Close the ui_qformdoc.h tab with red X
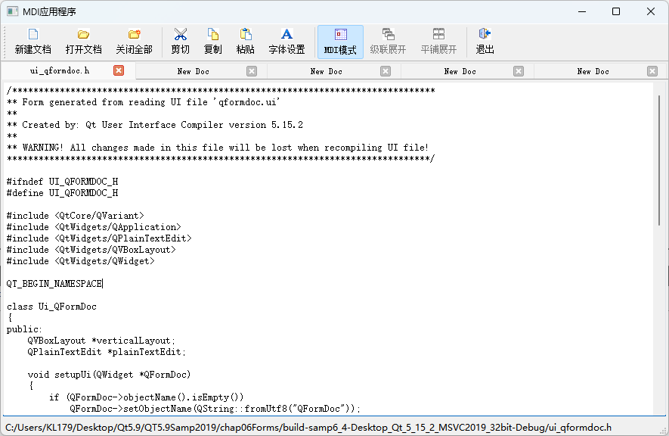This screenshot has height=436, width=669. [119, 70]
